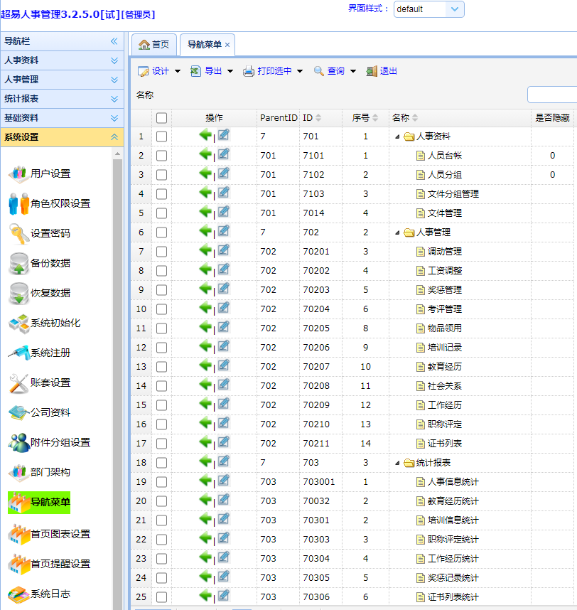Check the box for row 工资调整
Image resolution: width=577 pixels, height=610 pixels.
pyautogui.click(x=161, y=271)
